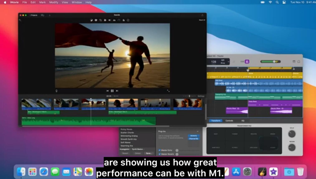Open Safari from the Dock

pyautogui.click(x=44, y=172)
